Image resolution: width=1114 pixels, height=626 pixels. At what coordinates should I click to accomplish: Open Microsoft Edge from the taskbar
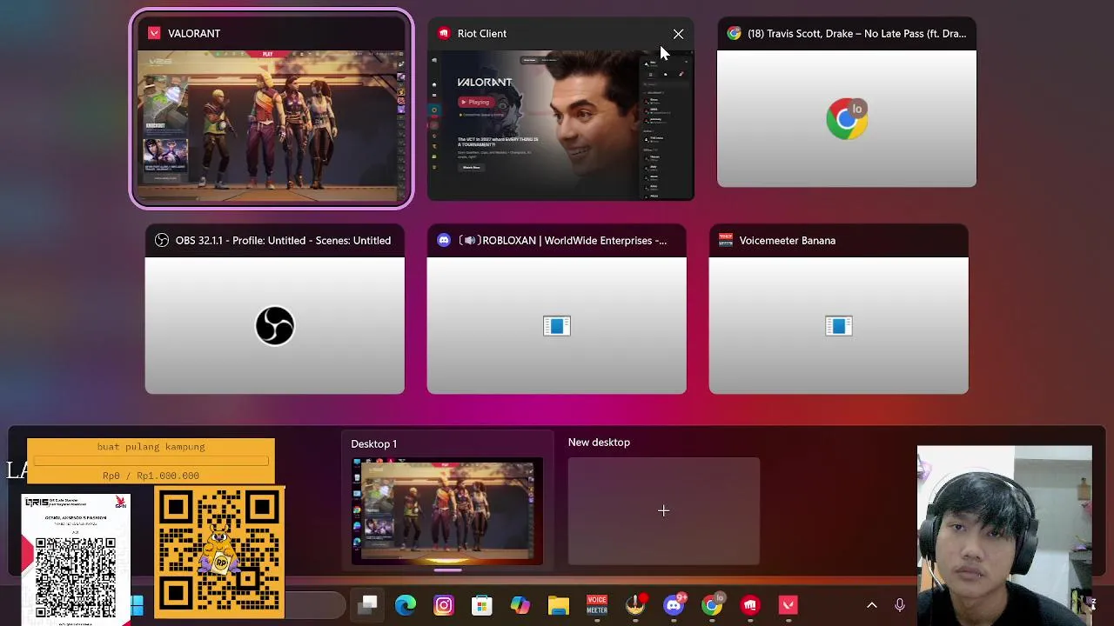click(406, 604)
